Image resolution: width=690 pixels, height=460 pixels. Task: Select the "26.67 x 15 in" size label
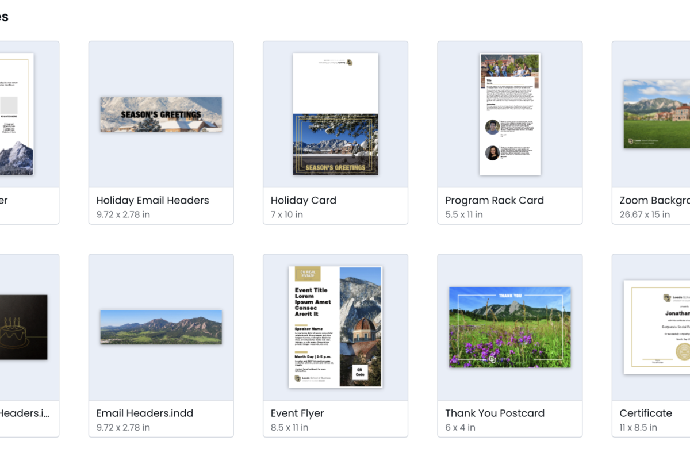tap(645, 214)
